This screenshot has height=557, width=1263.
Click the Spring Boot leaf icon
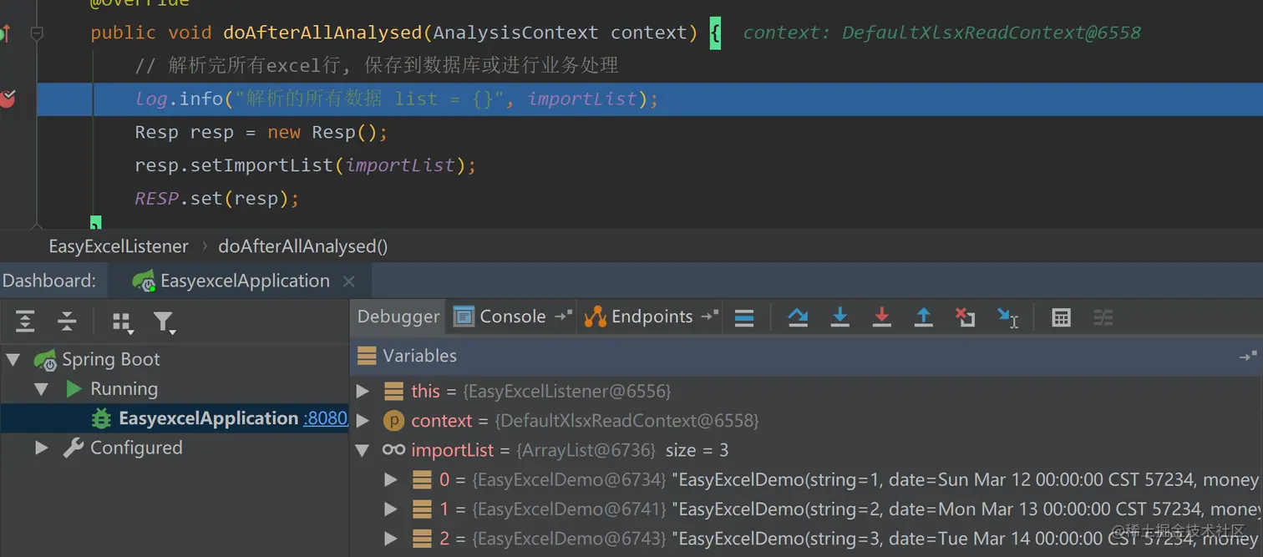(44, 360)
